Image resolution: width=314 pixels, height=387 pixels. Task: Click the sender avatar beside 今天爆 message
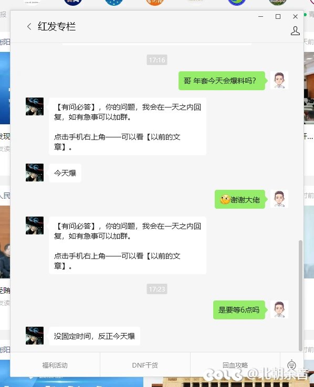35,173
